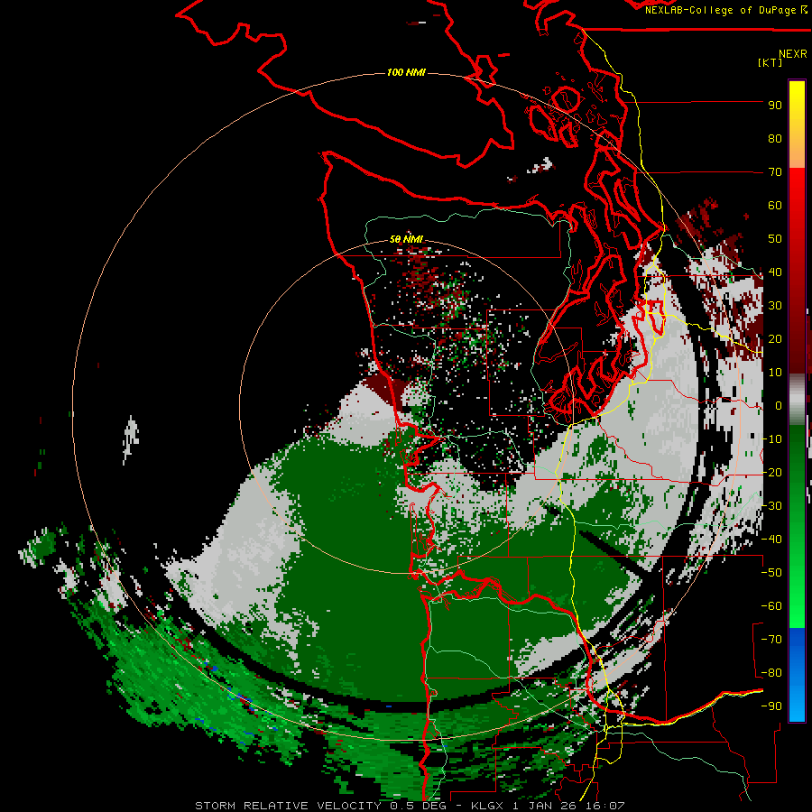Click the -10 value on the velocity scale

click(771, 439)
